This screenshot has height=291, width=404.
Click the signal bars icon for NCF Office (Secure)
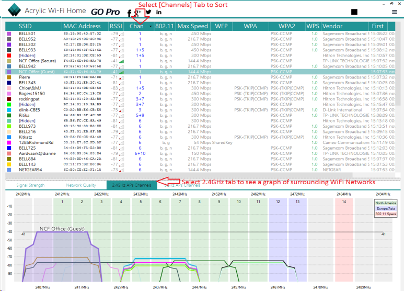point(121,61)
